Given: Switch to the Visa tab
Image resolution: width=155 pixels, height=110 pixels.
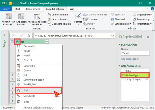Looking at the screenshot, I should point(72,9).
